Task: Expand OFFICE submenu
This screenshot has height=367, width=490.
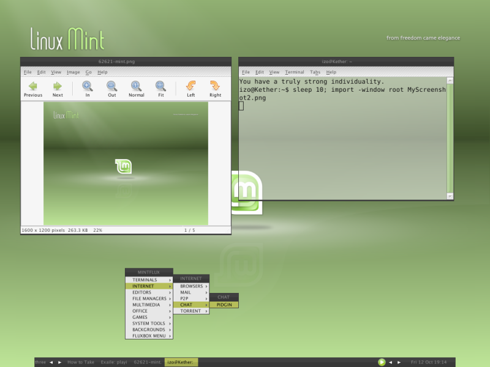Action: coord(149,311)
